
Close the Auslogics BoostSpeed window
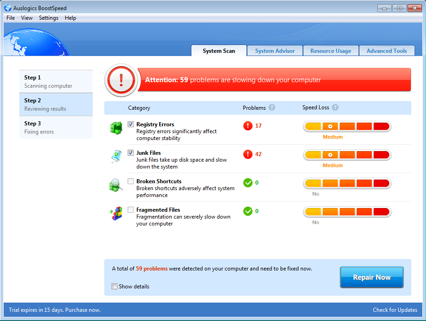coord(415,8)
